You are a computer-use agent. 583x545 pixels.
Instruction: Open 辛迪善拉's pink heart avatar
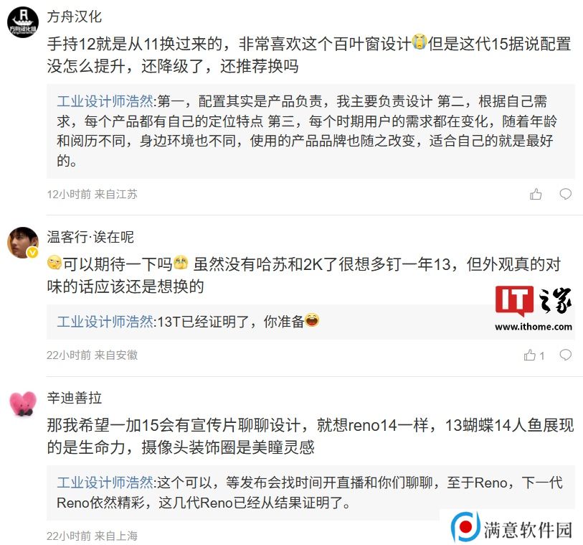point(23,403)
